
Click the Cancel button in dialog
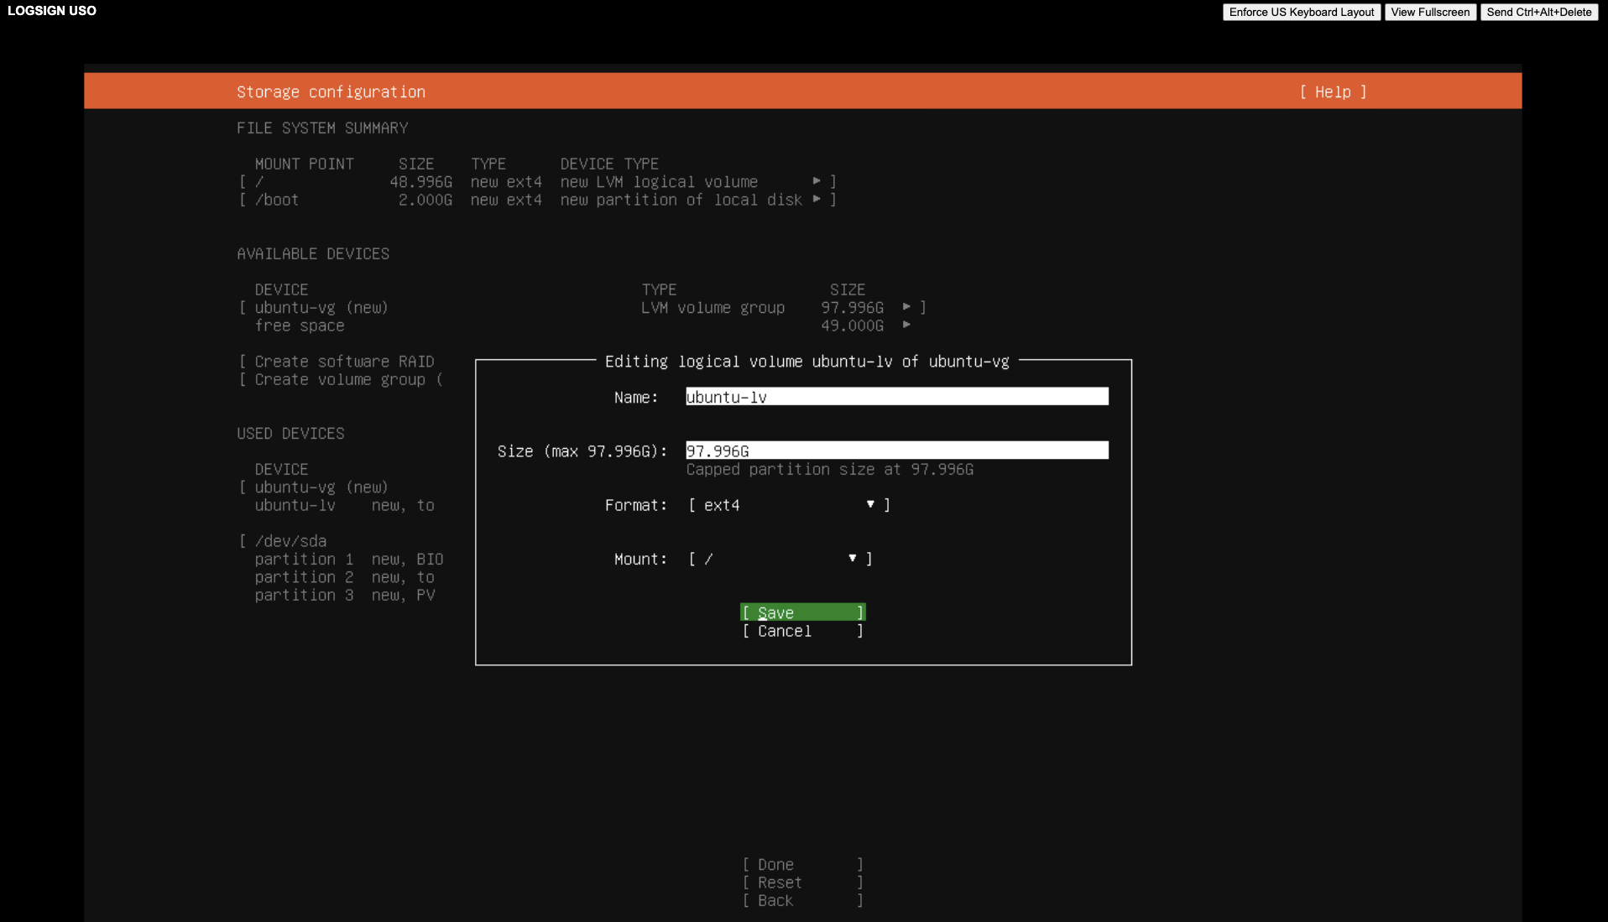point(802,631)
